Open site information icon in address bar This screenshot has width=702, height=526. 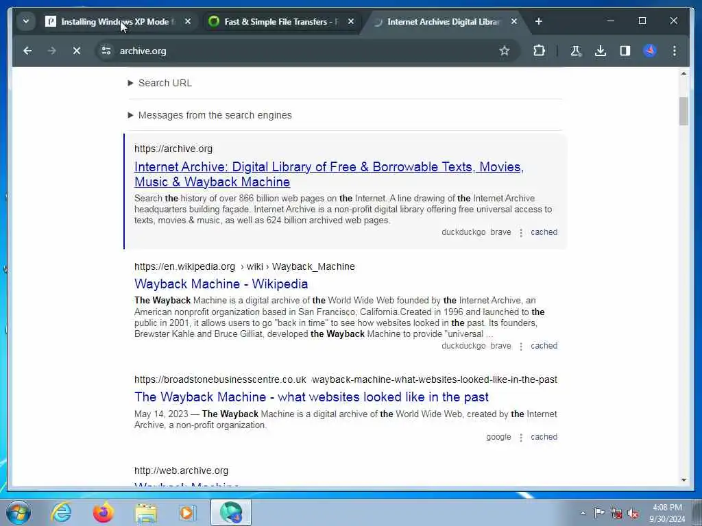106,51
